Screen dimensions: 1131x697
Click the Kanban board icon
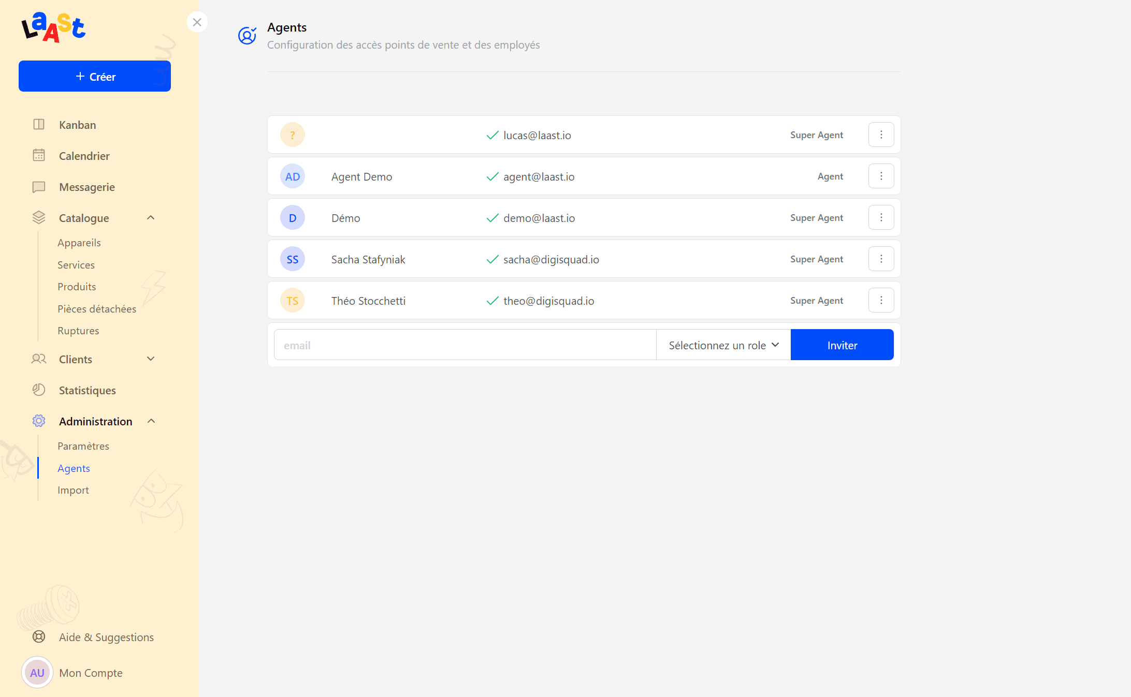coord(39,125)
